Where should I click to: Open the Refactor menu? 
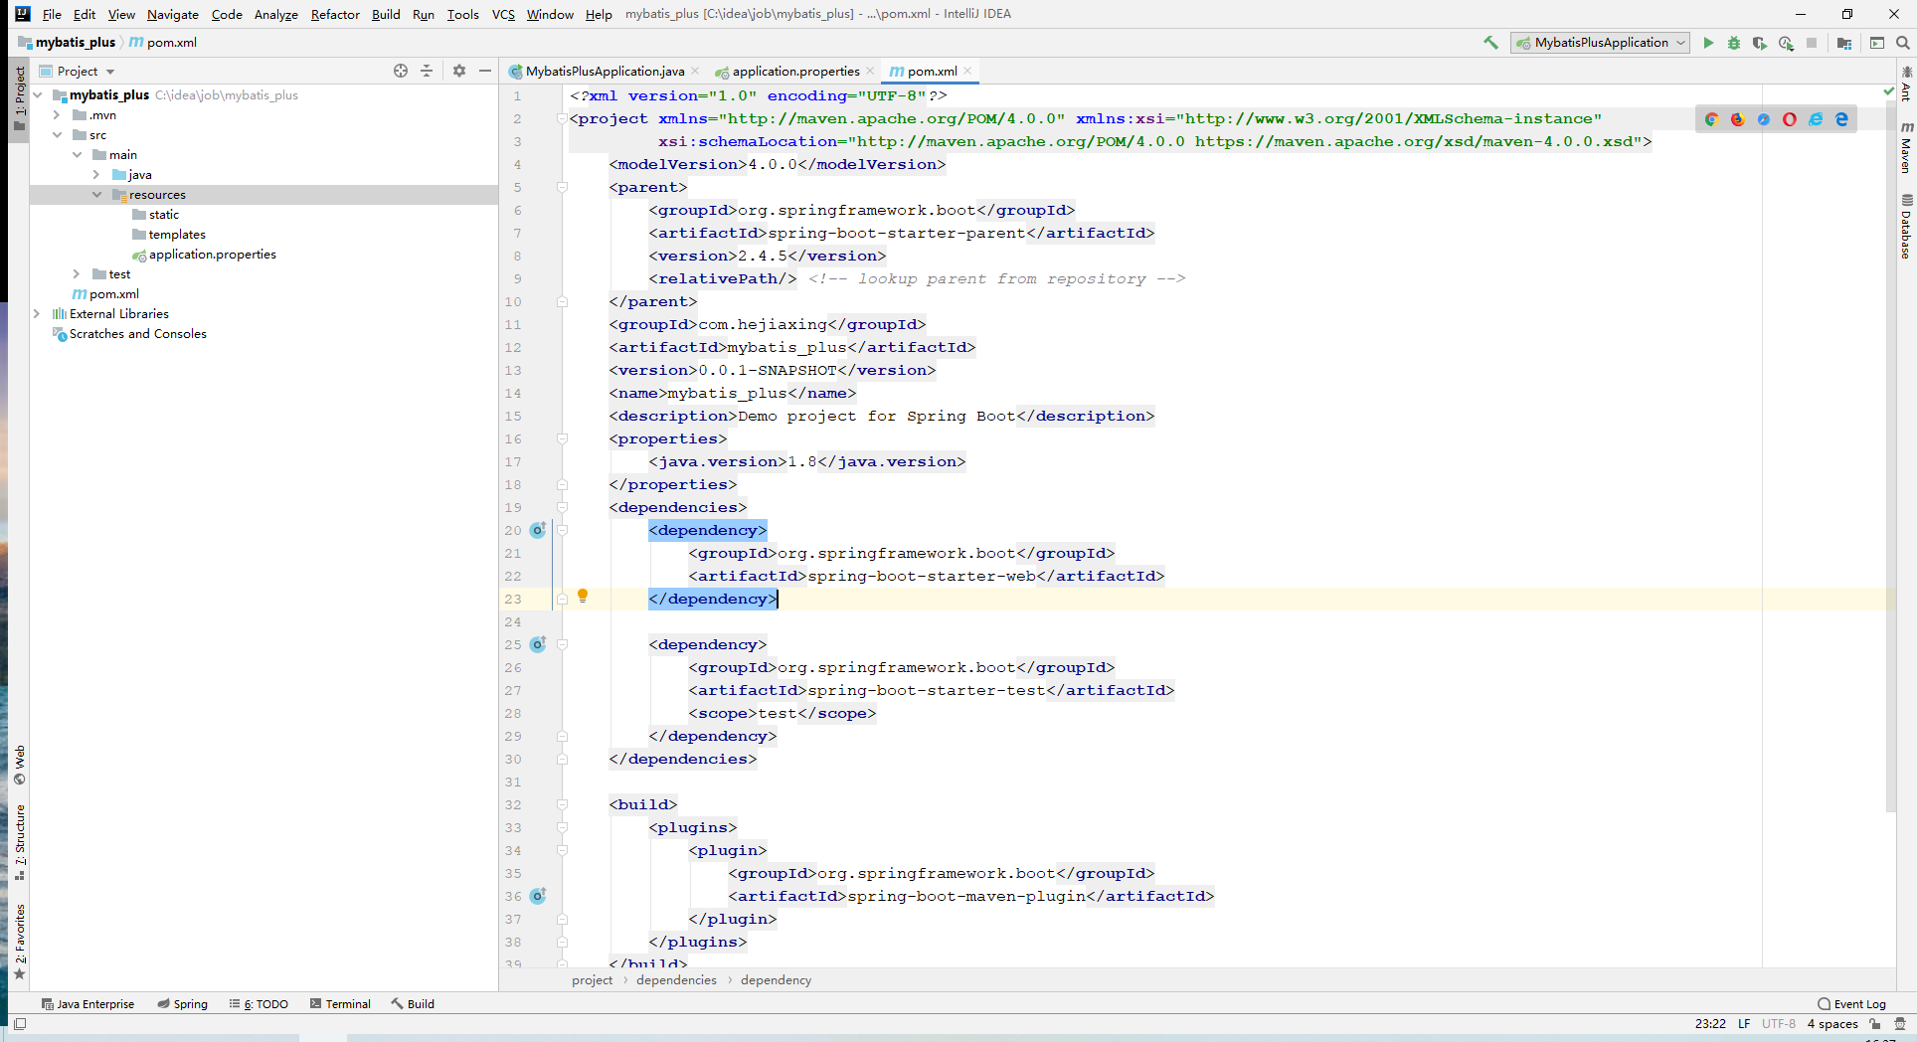click(x=335, y=14)
